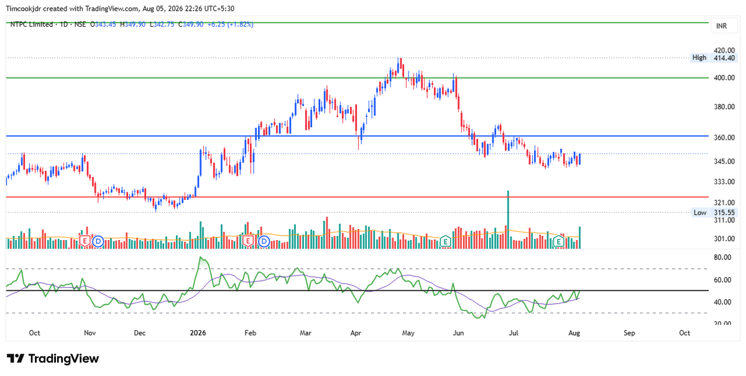Click the Feb time axis label
Screen dimensions: 746x376
[x=250, y=333]
